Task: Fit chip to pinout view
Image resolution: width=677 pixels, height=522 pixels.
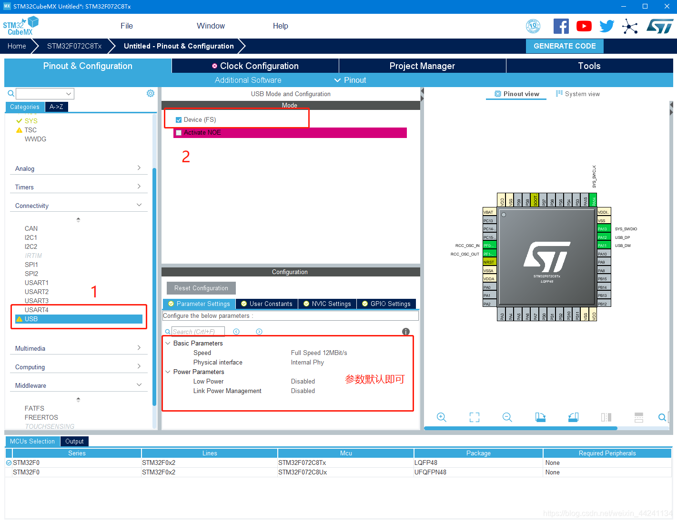Action: click(x=475, y=417)
